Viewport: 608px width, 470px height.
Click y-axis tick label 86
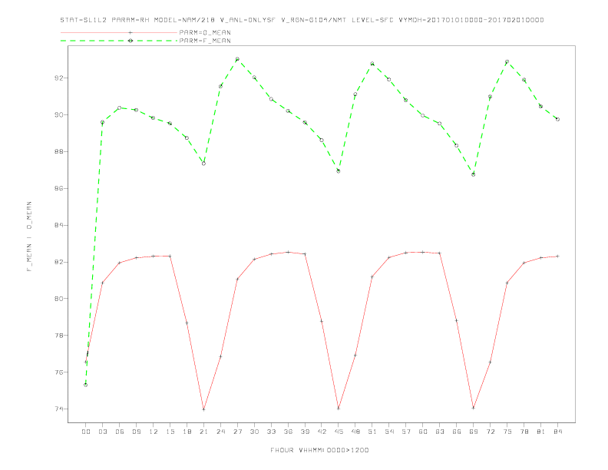pos(59,188)
